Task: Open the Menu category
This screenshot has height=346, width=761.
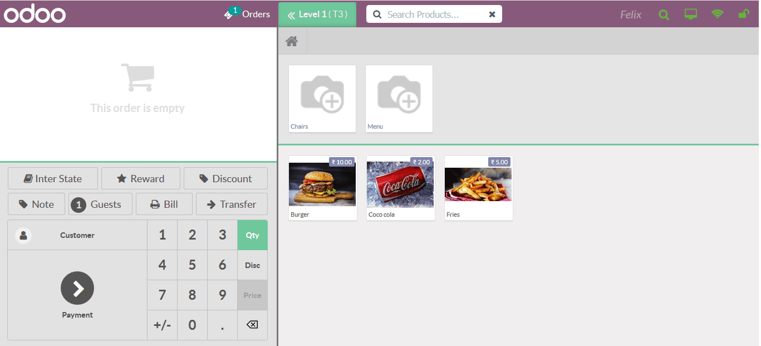Action: [399, 98]
